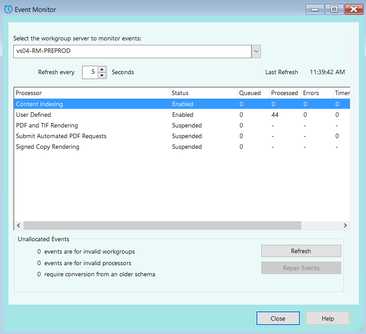Click the horizontal scrollbar left arrow
The width and height of the screenshot is (366, 334).
point(18,225)
